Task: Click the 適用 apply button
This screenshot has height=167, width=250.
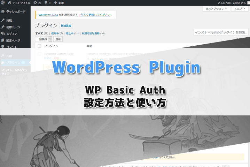Action: coord(58,39)
